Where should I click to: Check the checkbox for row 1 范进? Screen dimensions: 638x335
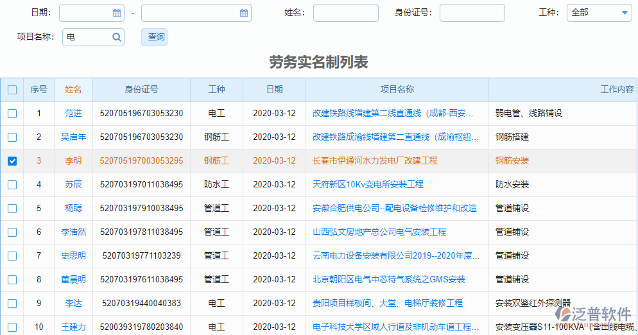[12, 114]
